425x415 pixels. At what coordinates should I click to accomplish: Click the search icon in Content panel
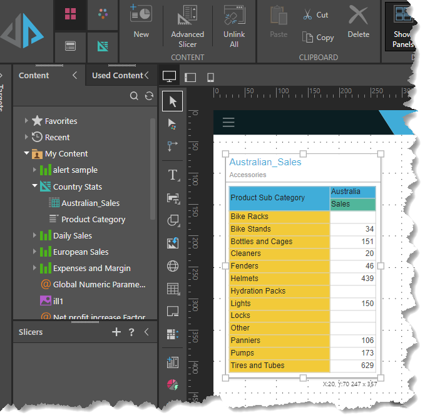pos(134,96)
